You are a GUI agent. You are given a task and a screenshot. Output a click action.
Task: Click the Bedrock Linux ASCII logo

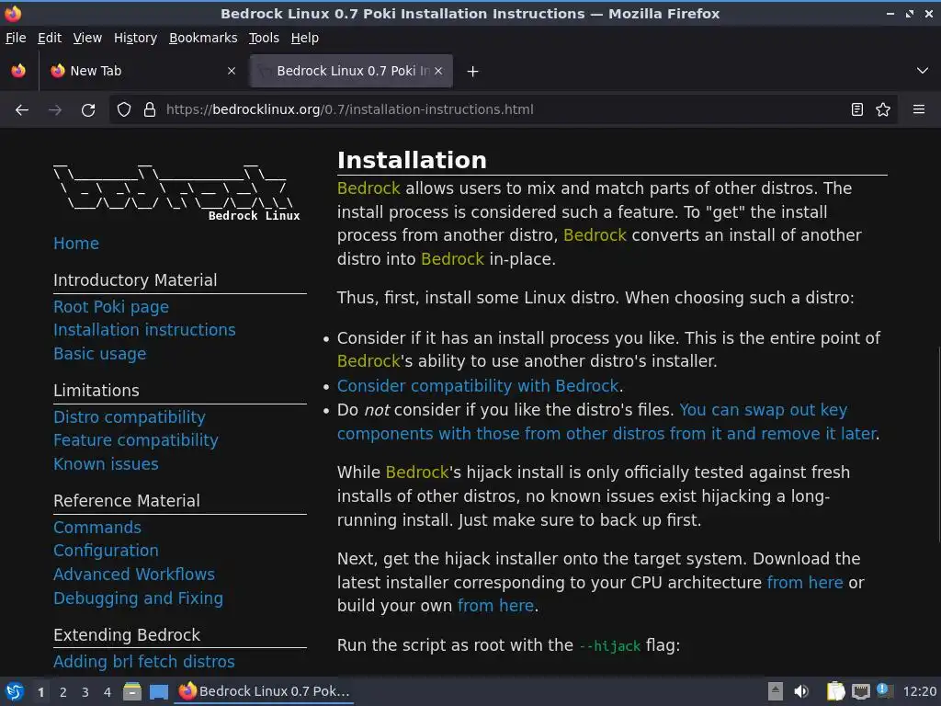[x=176, y=192]
